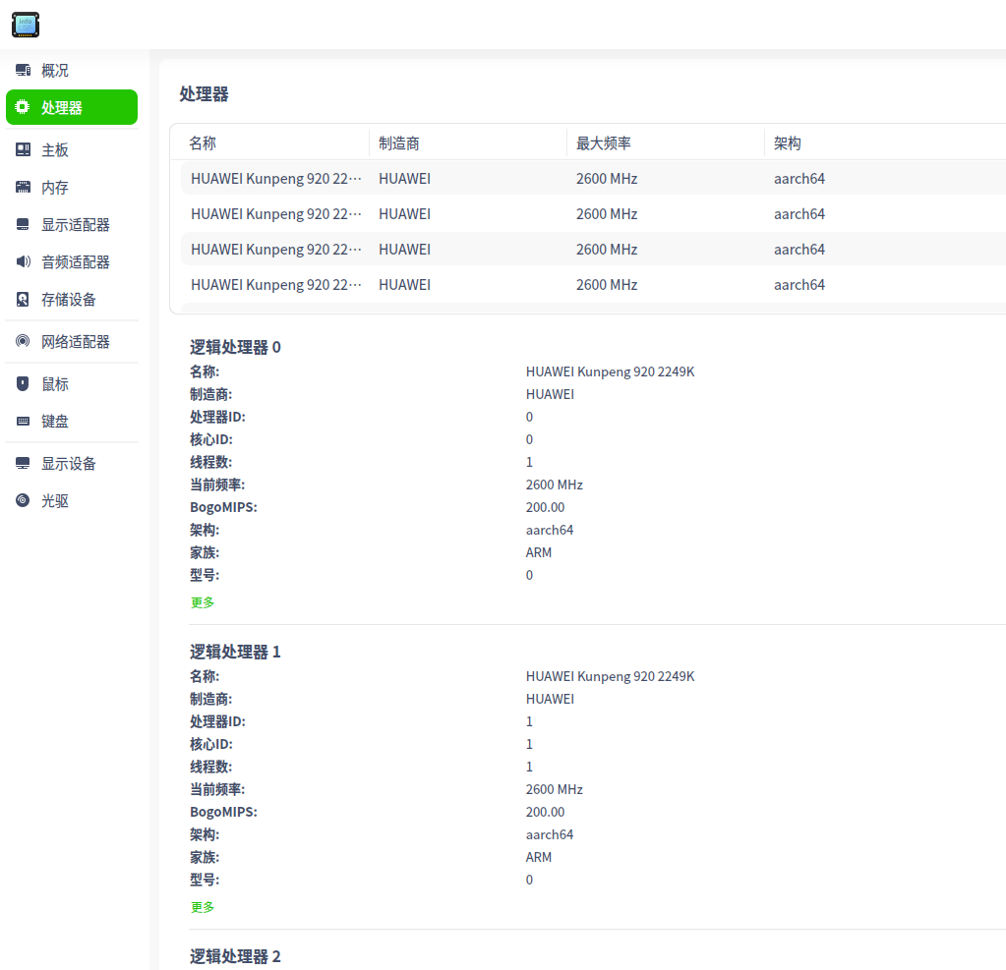This screenshot has height=970, width=1006.
Task: Select the 鼠标 mouse icon
Action: [x=23, y=383]
